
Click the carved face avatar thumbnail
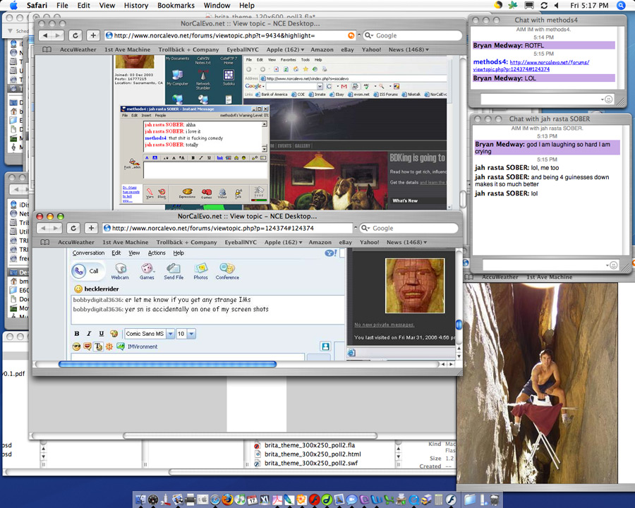[x=415, y=286]
